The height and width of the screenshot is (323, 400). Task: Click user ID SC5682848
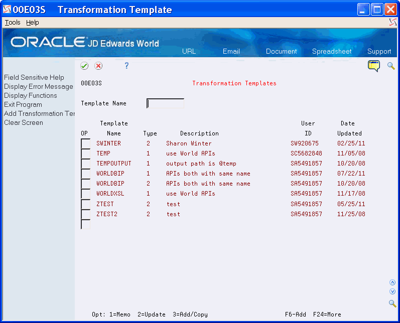click(306, 153)
